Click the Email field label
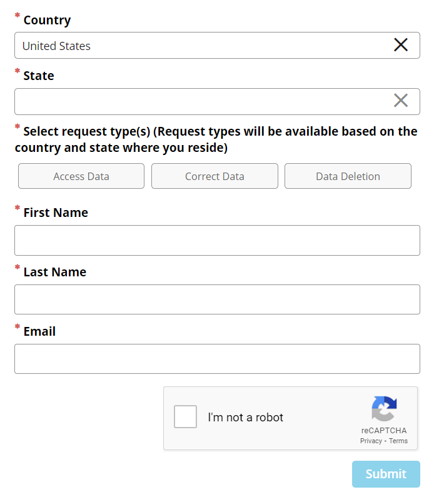The image size is (434, 492). coord(39,331)
